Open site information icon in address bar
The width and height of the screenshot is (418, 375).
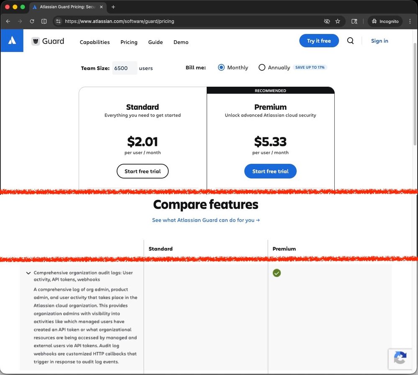pyautogui.click(x=59, y=21)
